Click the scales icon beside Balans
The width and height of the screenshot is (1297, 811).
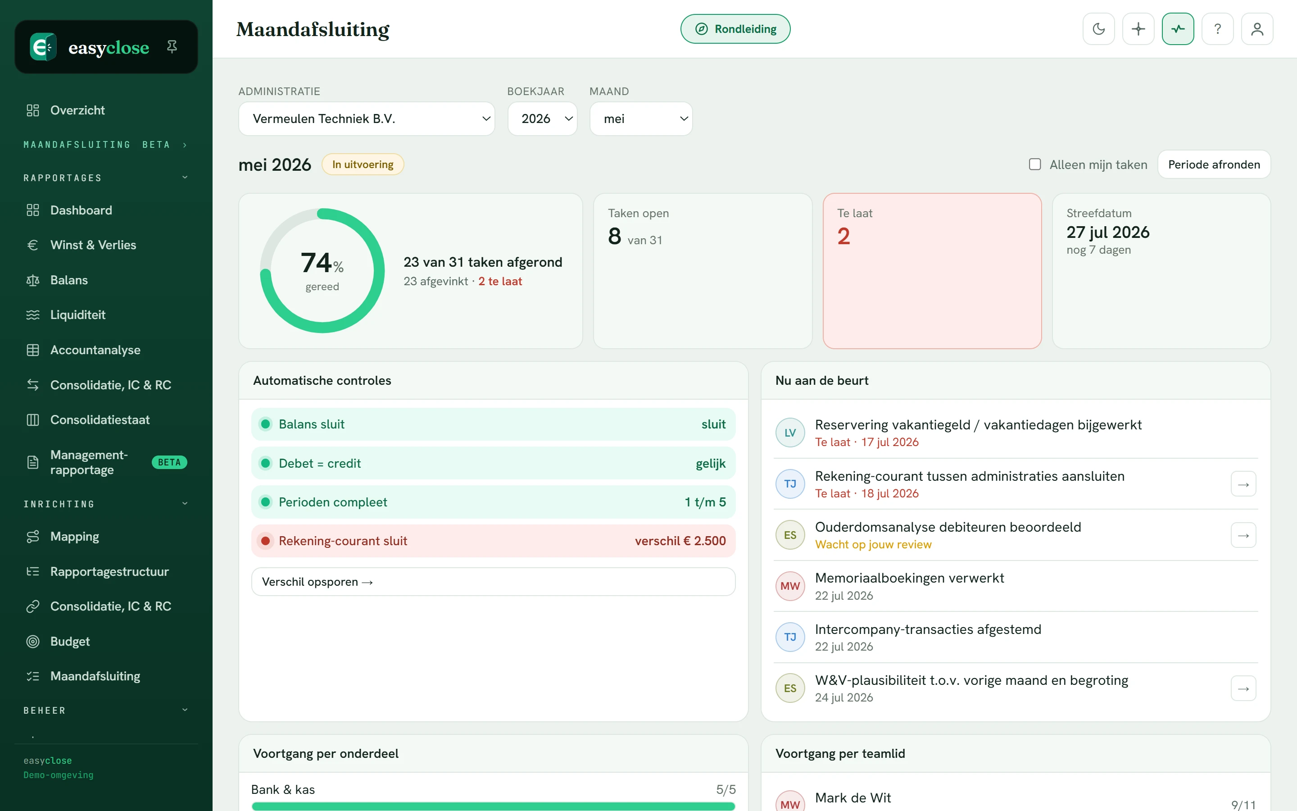[x=33, y=280]
